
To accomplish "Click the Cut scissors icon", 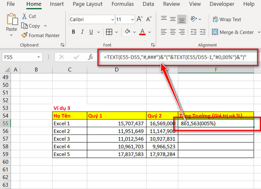I will (24, 16).
